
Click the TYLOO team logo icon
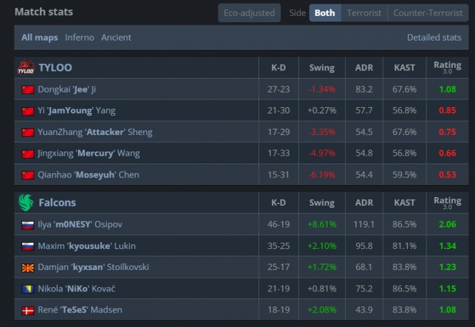25,67
